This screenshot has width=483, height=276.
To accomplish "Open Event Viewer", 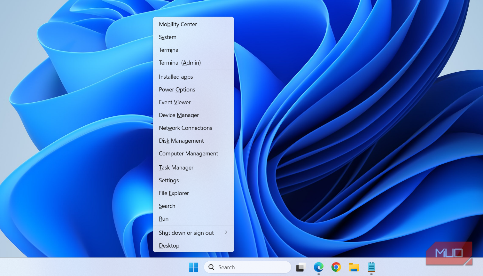I will (193, 102).
